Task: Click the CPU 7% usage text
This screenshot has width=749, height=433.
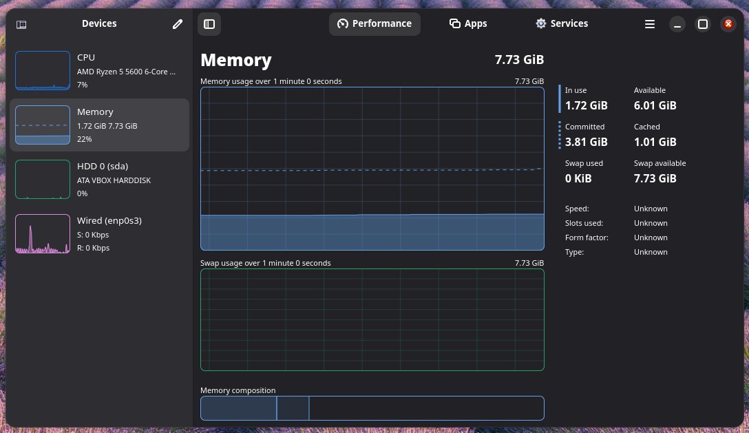Action: pos(82,85)
